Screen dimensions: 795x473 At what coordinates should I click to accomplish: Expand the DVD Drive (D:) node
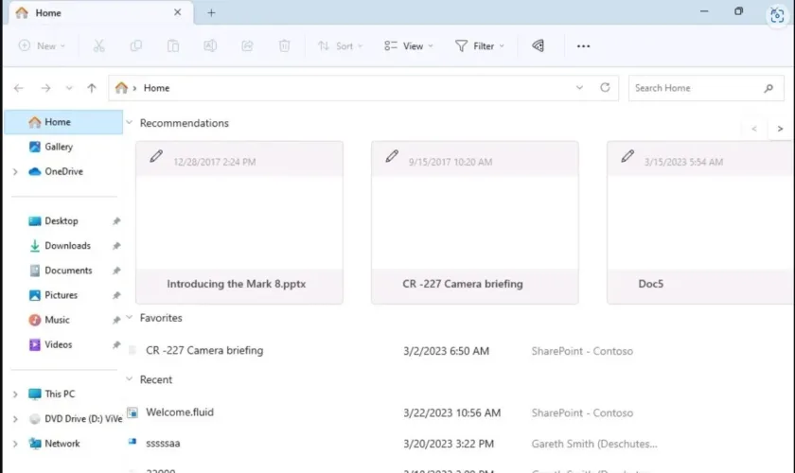15,419
